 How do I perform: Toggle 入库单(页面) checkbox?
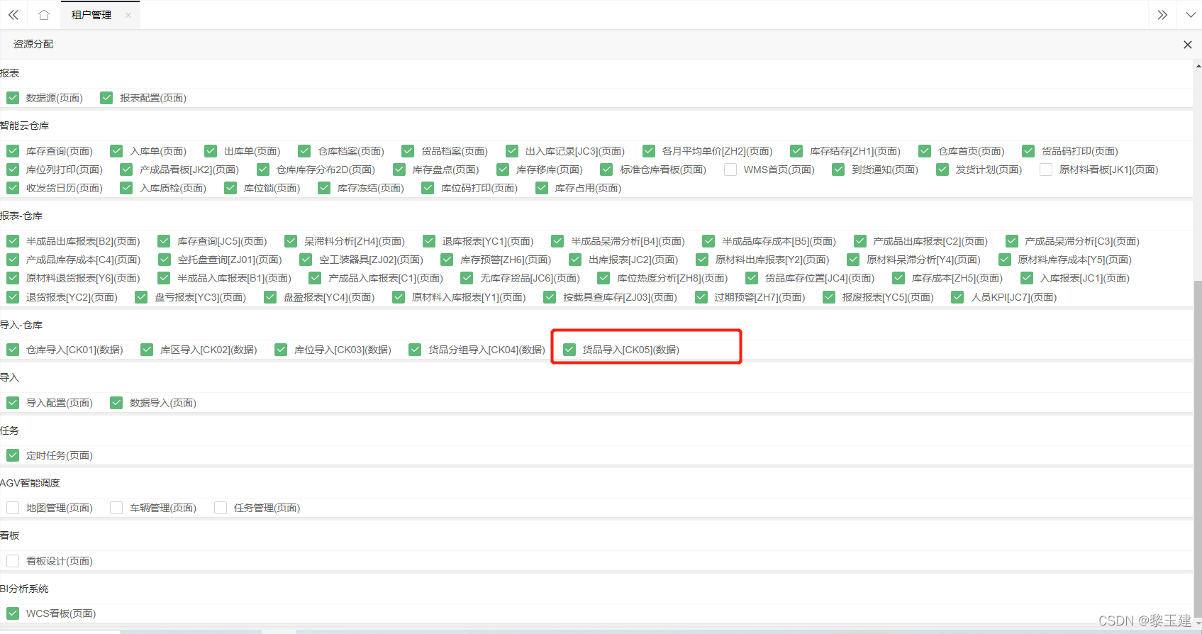(116, 151)
